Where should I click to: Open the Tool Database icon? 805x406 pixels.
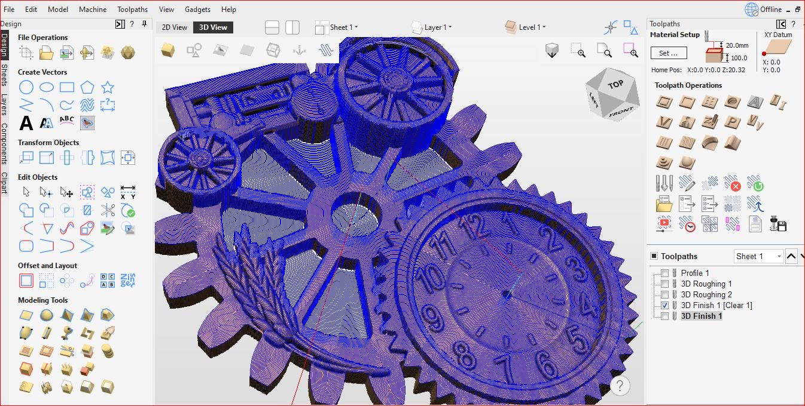pyautogui.click(x=664, y=183)
